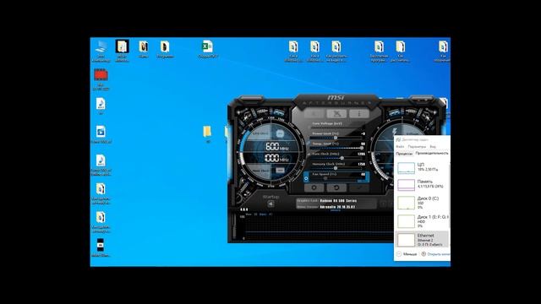Viewport: 541px width, 304px height.
Task: Select the Диск 1 performance entry
Action: (x=423, y=221)
